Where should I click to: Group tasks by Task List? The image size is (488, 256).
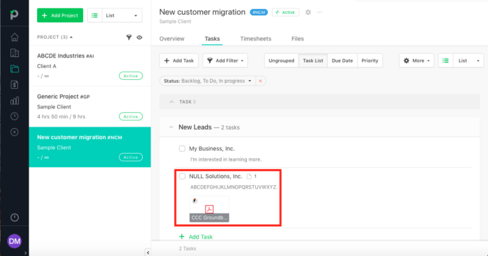click(x=313, y=61)
